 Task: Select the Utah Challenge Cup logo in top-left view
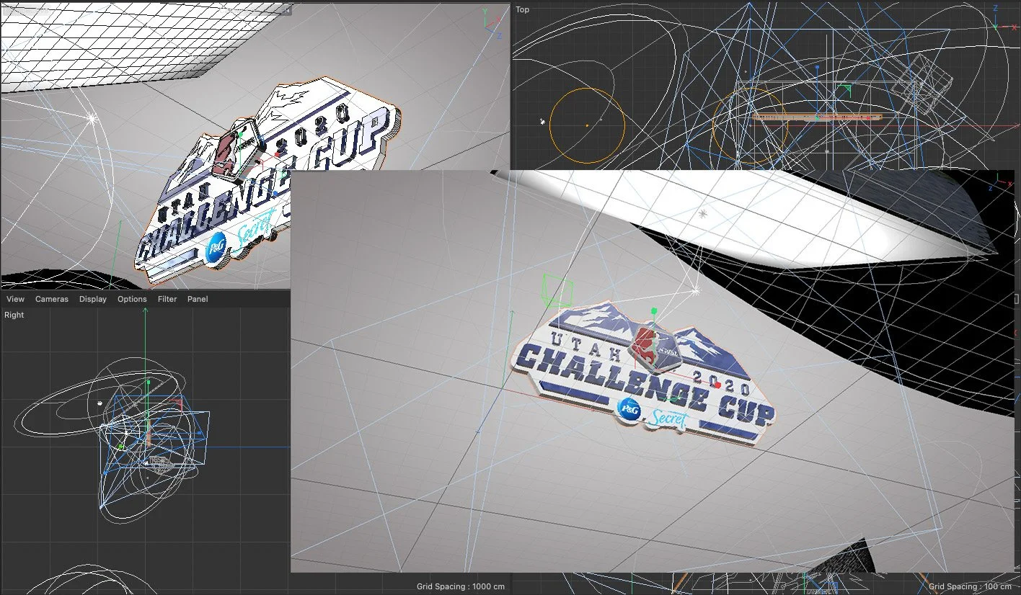point(267,180)
